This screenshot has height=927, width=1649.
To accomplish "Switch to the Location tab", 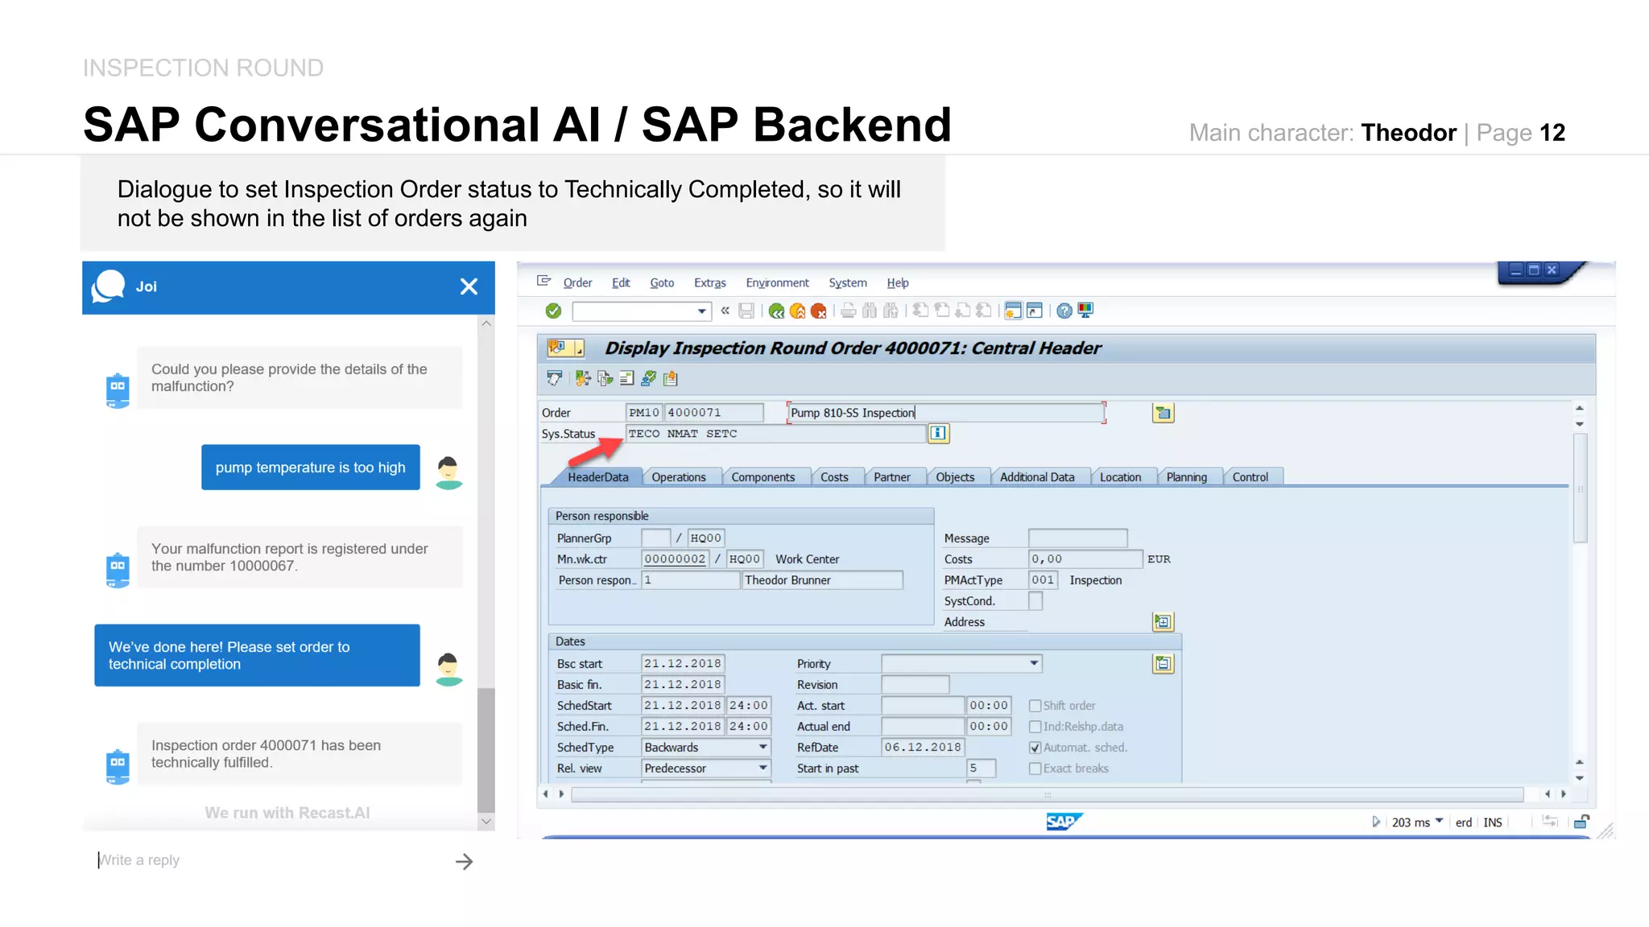I will pos(1120,477).
